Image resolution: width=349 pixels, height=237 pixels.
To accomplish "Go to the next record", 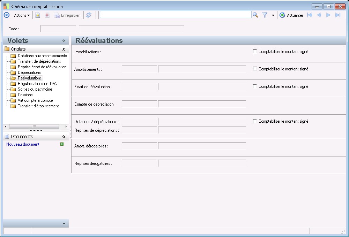I will (328, 15).
